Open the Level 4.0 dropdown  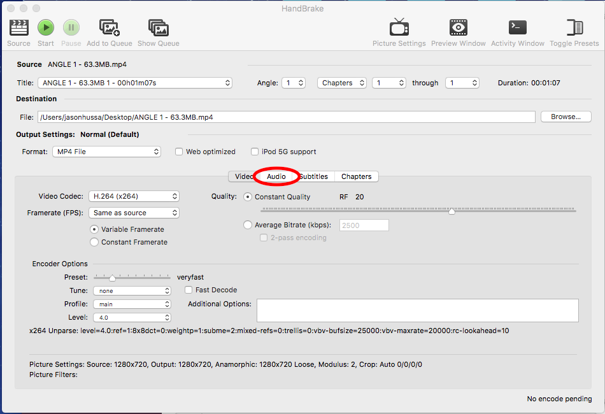click(x=132, y=318)
